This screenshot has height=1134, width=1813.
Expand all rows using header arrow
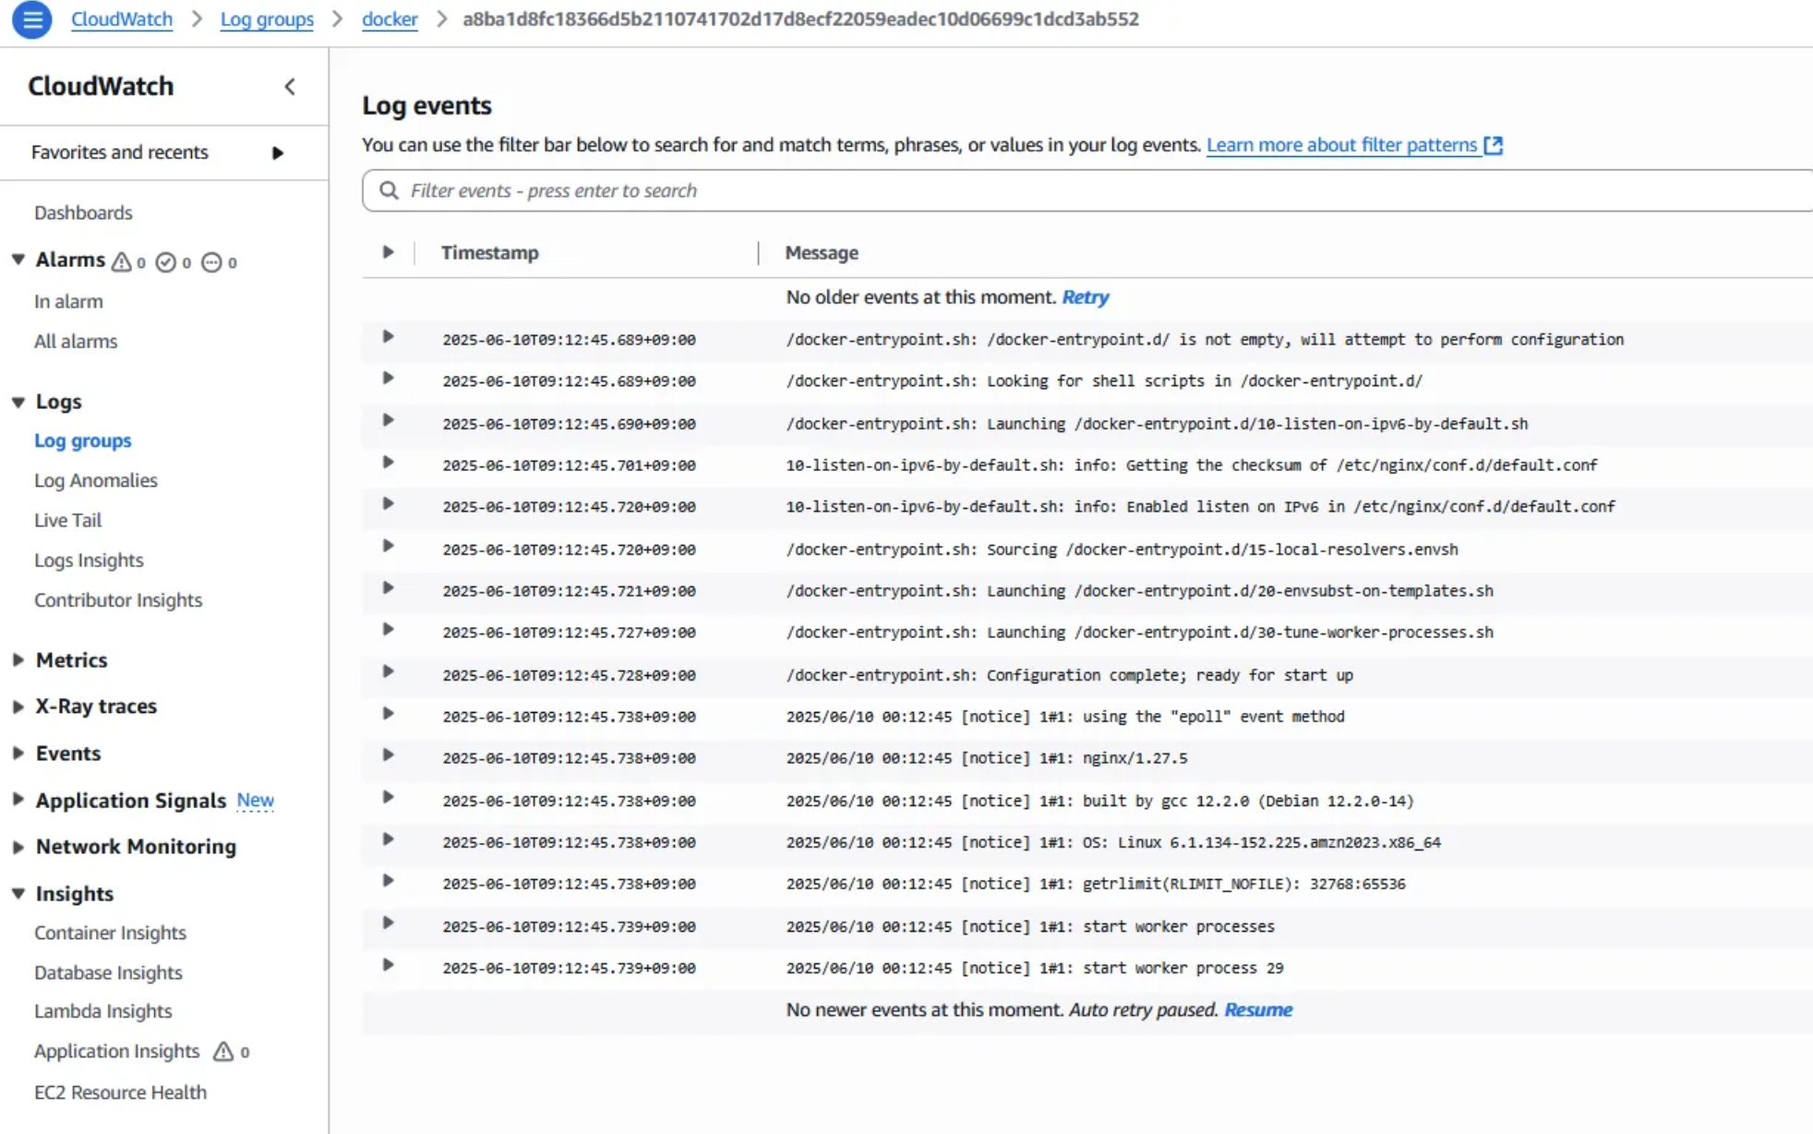(x=388, y=252)
